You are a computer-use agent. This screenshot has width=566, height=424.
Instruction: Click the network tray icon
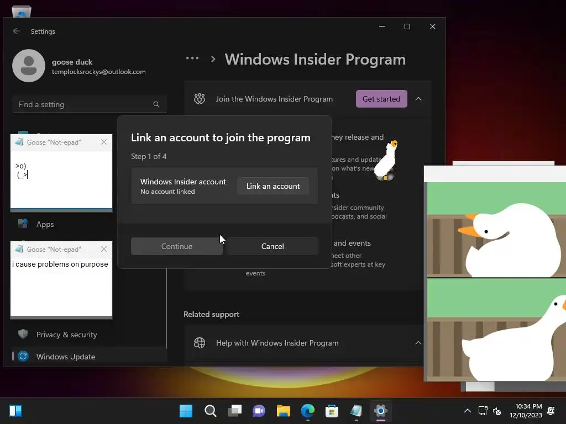coord(483,411)
